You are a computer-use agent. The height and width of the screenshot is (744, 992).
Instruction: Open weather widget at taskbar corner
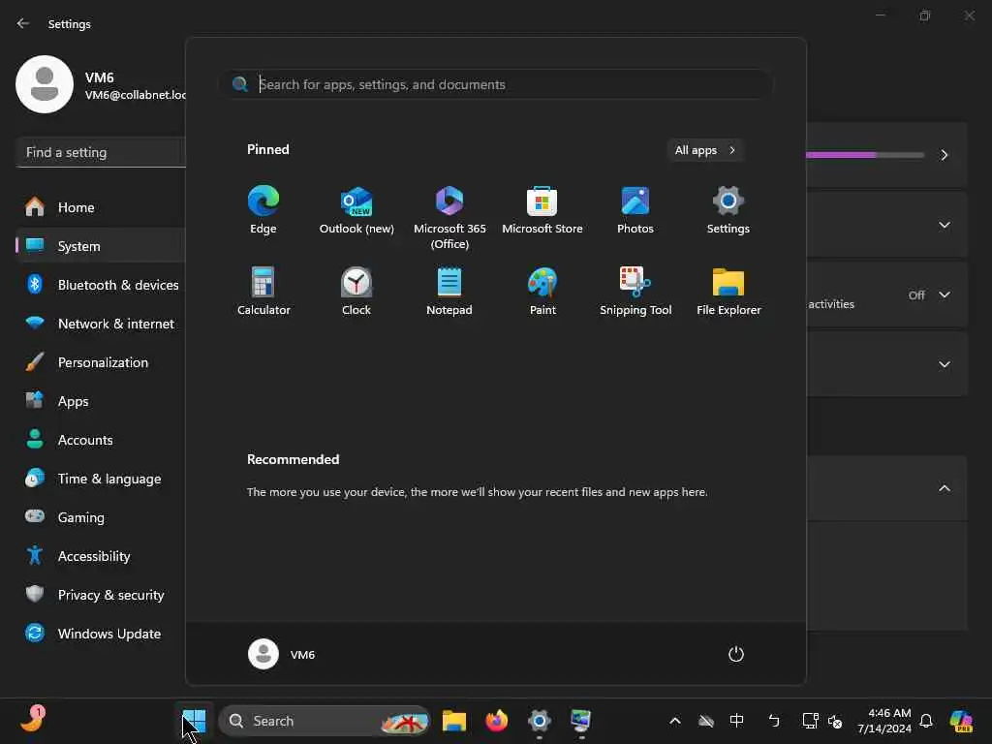click(33, 720)
